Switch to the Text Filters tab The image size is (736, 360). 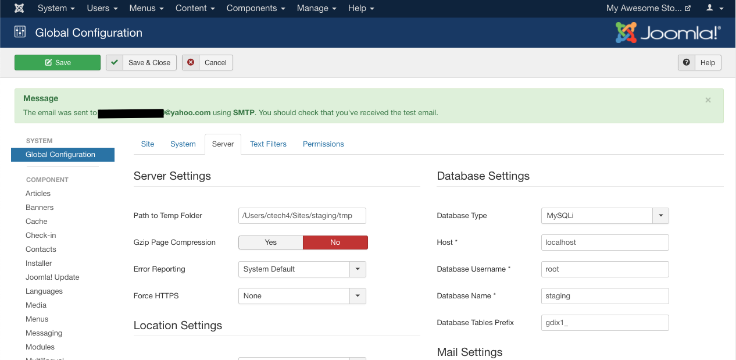(268, 144)
